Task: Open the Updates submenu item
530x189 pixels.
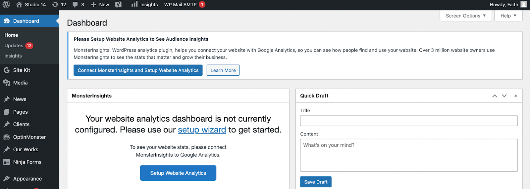Action: pos(14,46)
